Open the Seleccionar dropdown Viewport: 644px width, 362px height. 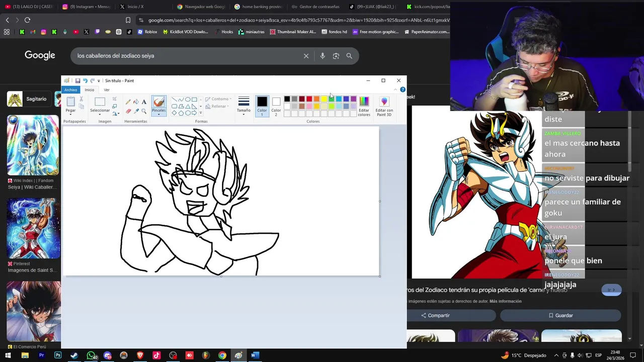coord(100,114)
